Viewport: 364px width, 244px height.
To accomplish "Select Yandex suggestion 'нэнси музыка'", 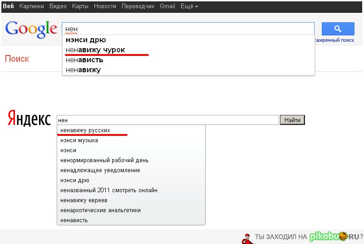I will tap(131, 140).
